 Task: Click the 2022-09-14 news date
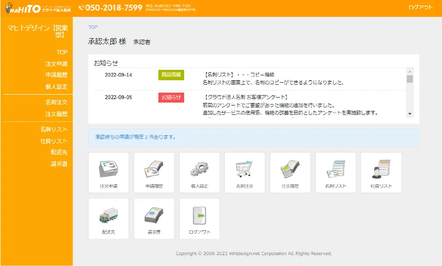pos(118,75)
